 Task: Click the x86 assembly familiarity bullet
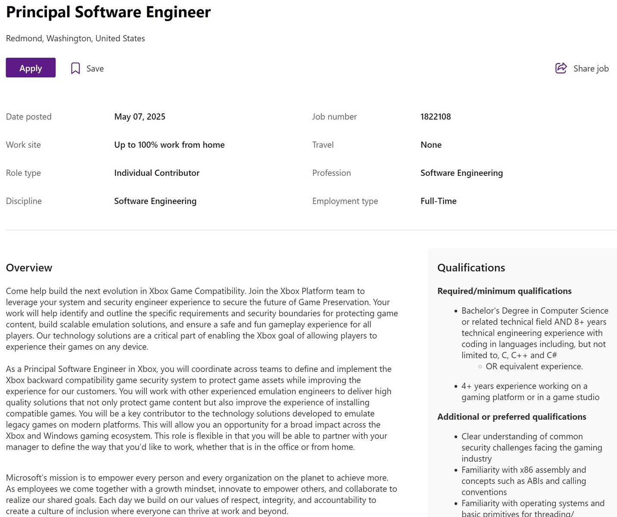pyautogui.click(x=524, y=481)
